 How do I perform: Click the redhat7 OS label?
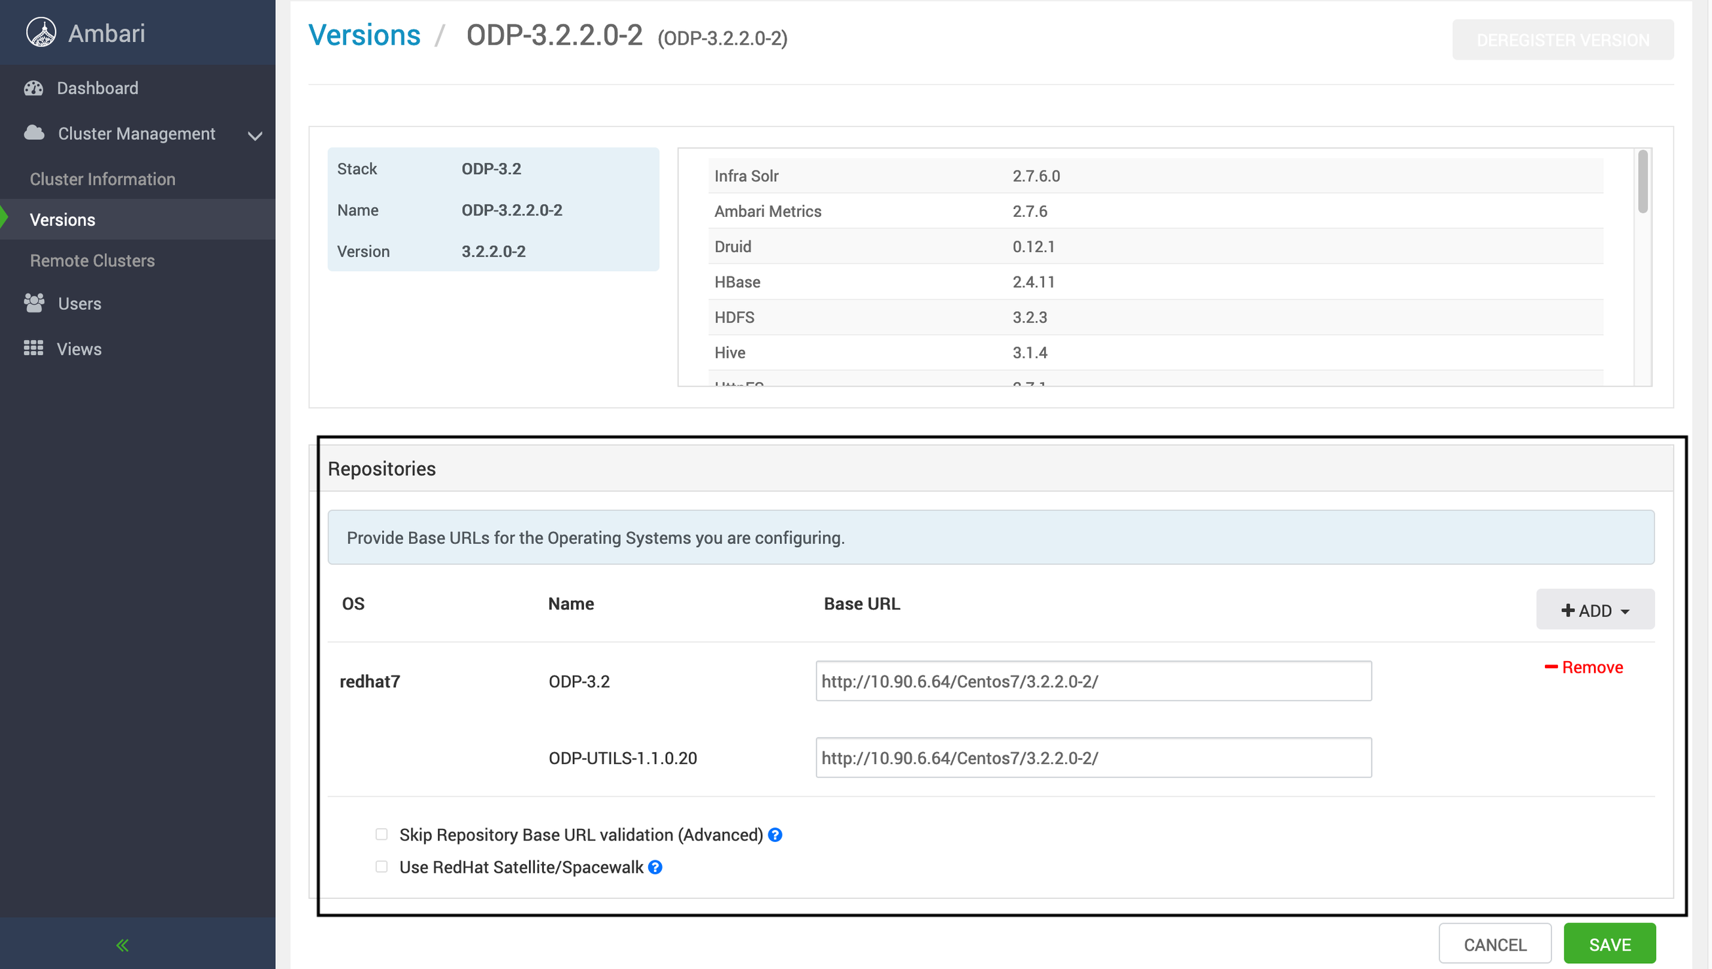370,681
